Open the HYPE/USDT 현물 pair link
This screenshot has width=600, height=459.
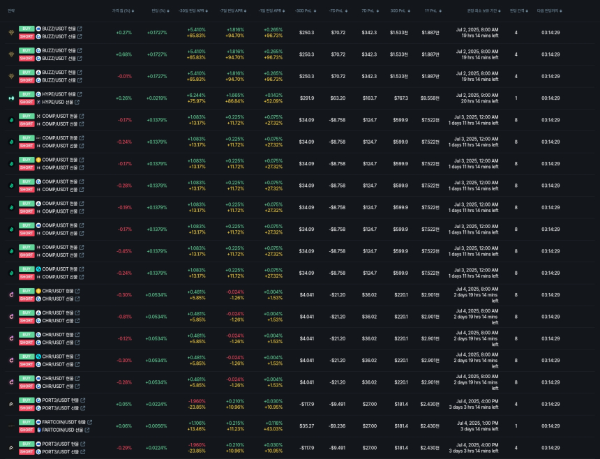(59, 94)
